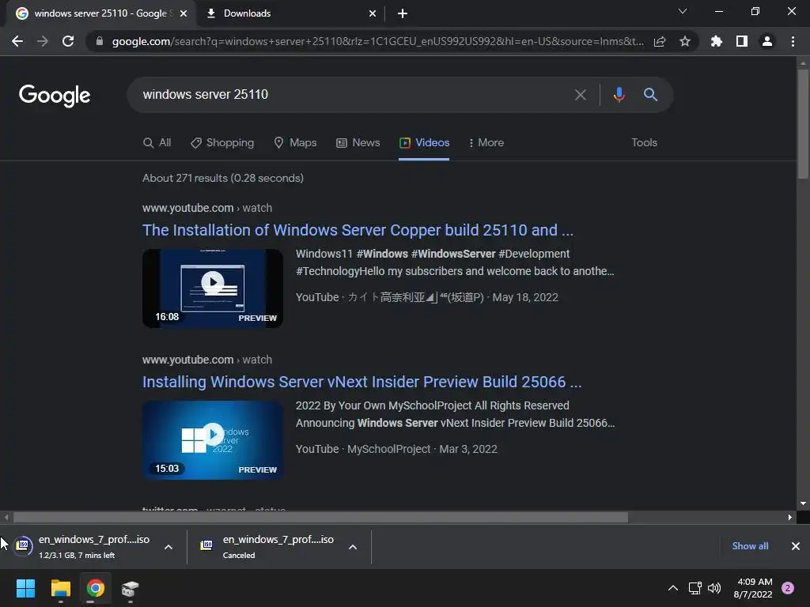Open the notifications badge showing 2
Screen dimensions: 810x607
pos(788,588)
